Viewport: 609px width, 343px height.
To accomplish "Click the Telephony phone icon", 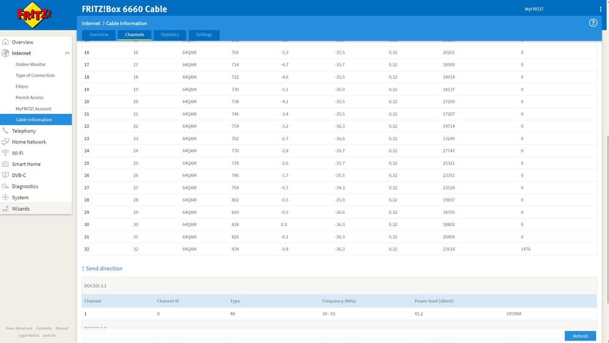I will [x=5, y=131].
